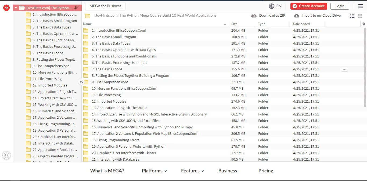
Task: Click sidebar folder icon for 12. Imported Modules
Action: 28,85
